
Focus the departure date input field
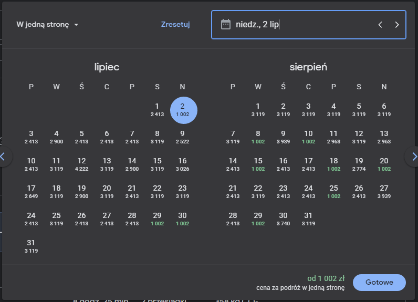(308, 25)
